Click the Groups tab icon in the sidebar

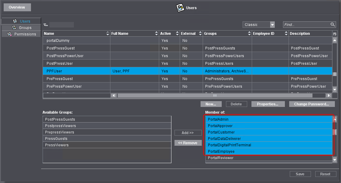point(14,28)
